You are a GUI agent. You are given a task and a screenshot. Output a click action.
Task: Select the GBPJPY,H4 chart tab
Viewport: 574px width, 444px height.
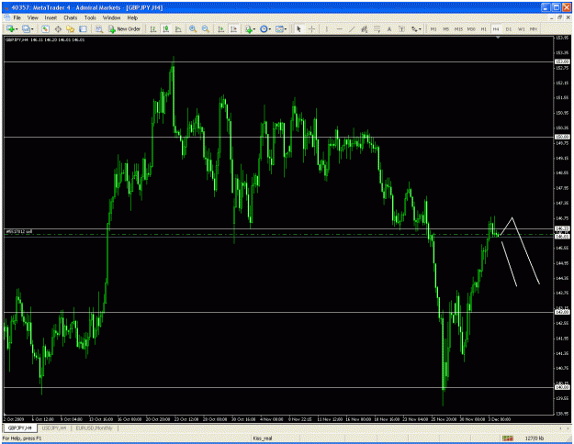pyautogui.click(x=20, y=427)
